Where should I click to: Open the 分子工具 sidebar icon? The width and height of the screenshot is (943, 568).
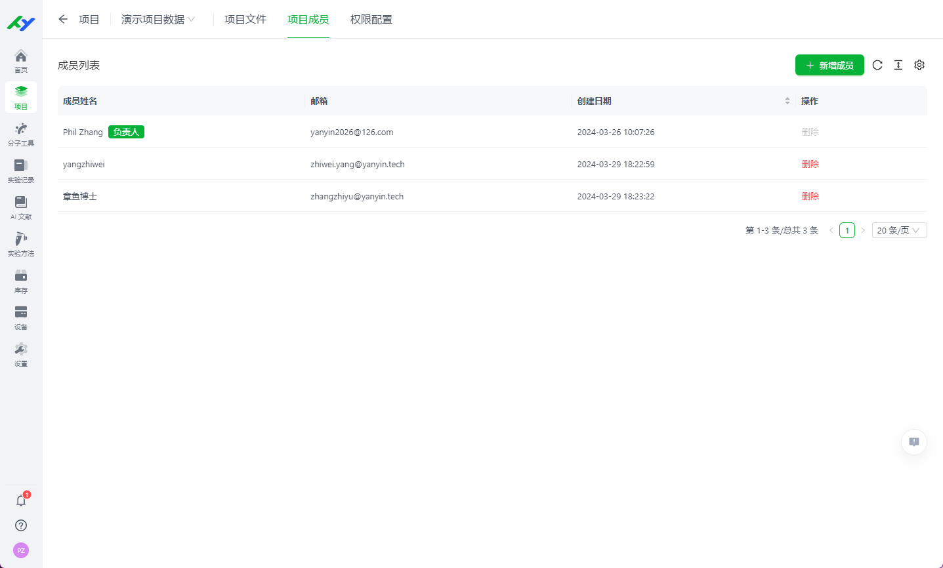(x=21, y=134)
